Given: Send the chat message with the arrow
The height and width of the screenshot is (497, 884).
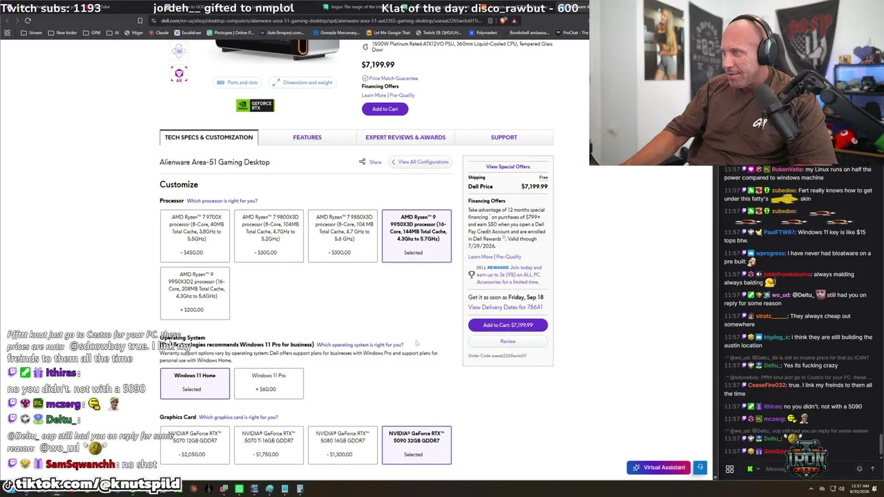Looking at the screenshot, I should coord(872,469).
